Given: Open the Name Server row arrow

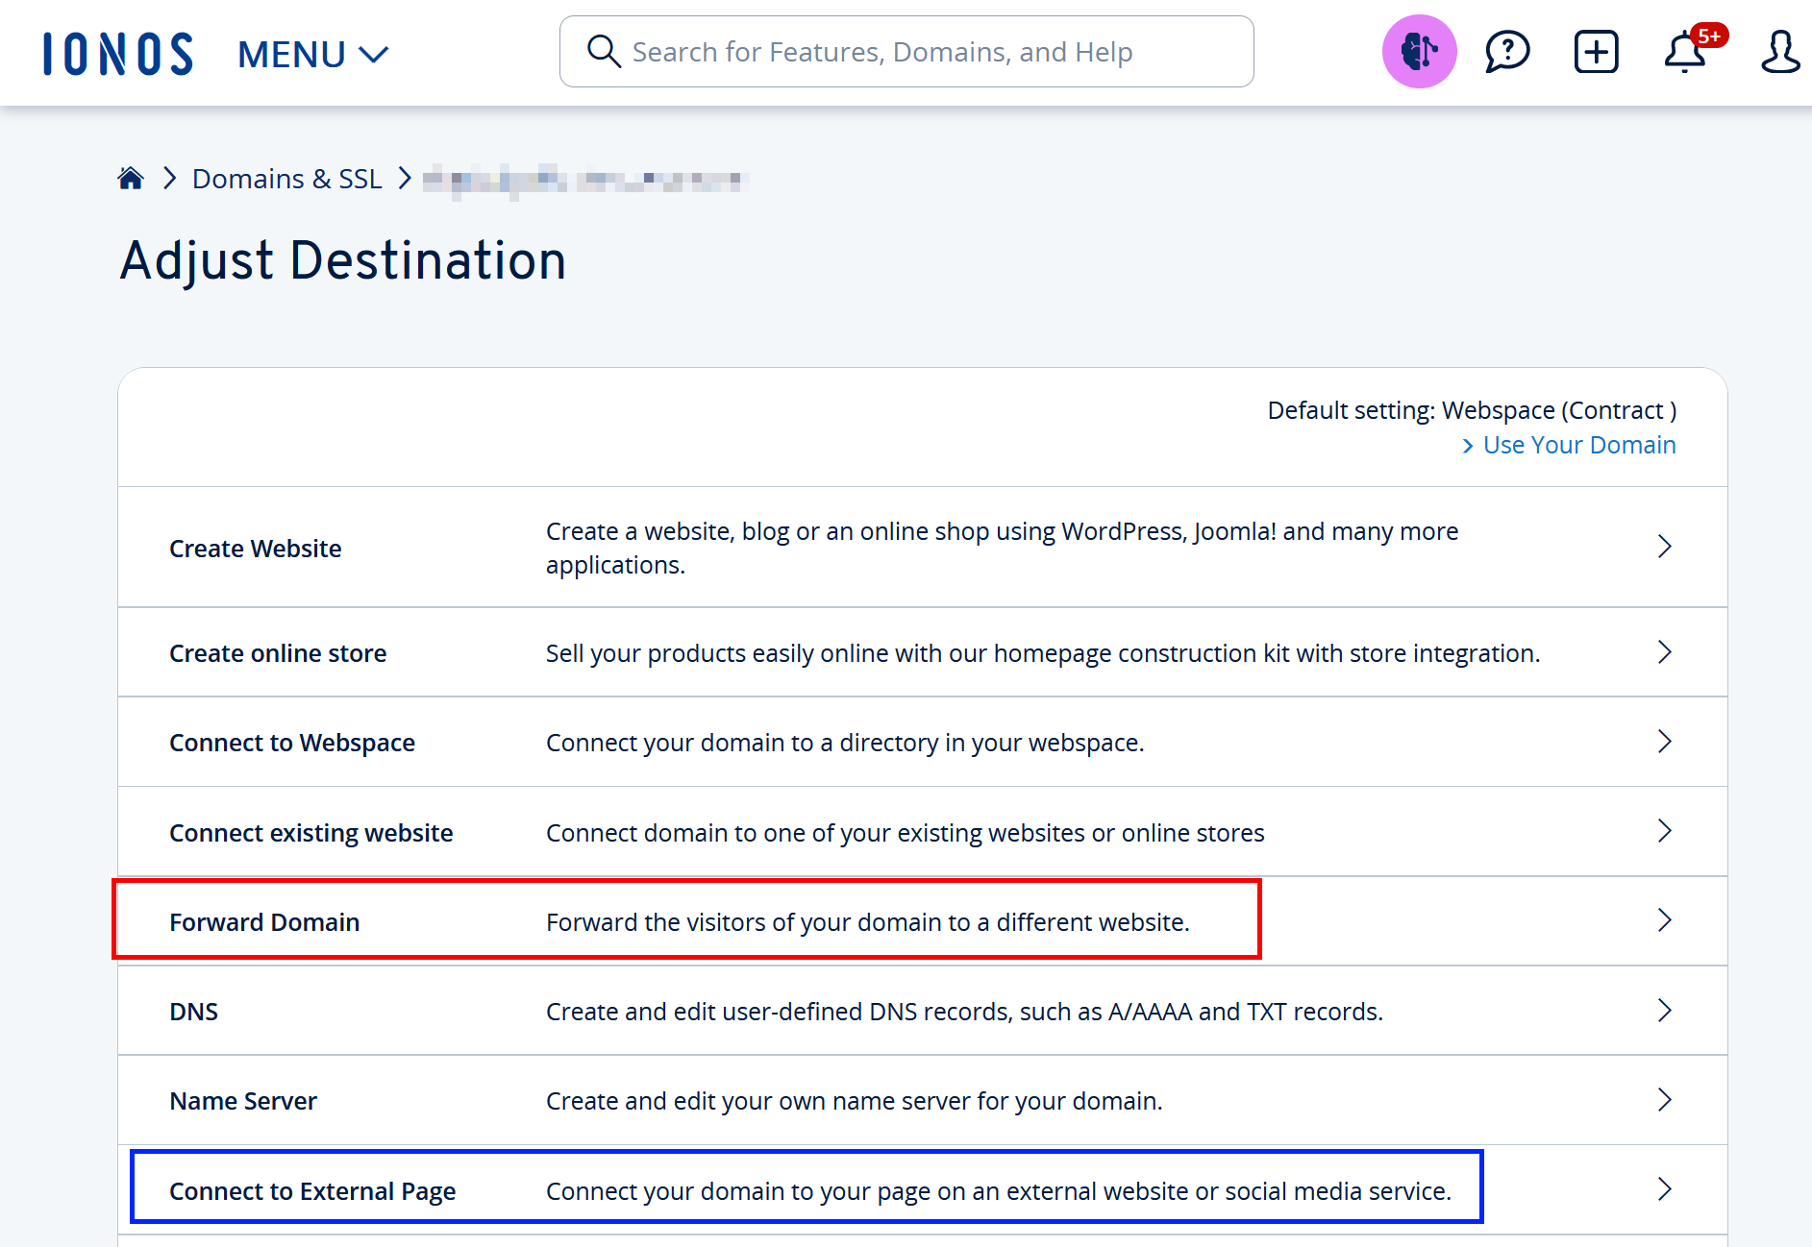Looking at the screenshot, I should click(x=1664, y=1100).
